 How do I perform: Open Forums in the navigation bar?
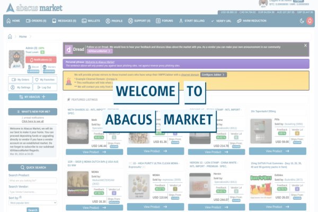[164, 21]
